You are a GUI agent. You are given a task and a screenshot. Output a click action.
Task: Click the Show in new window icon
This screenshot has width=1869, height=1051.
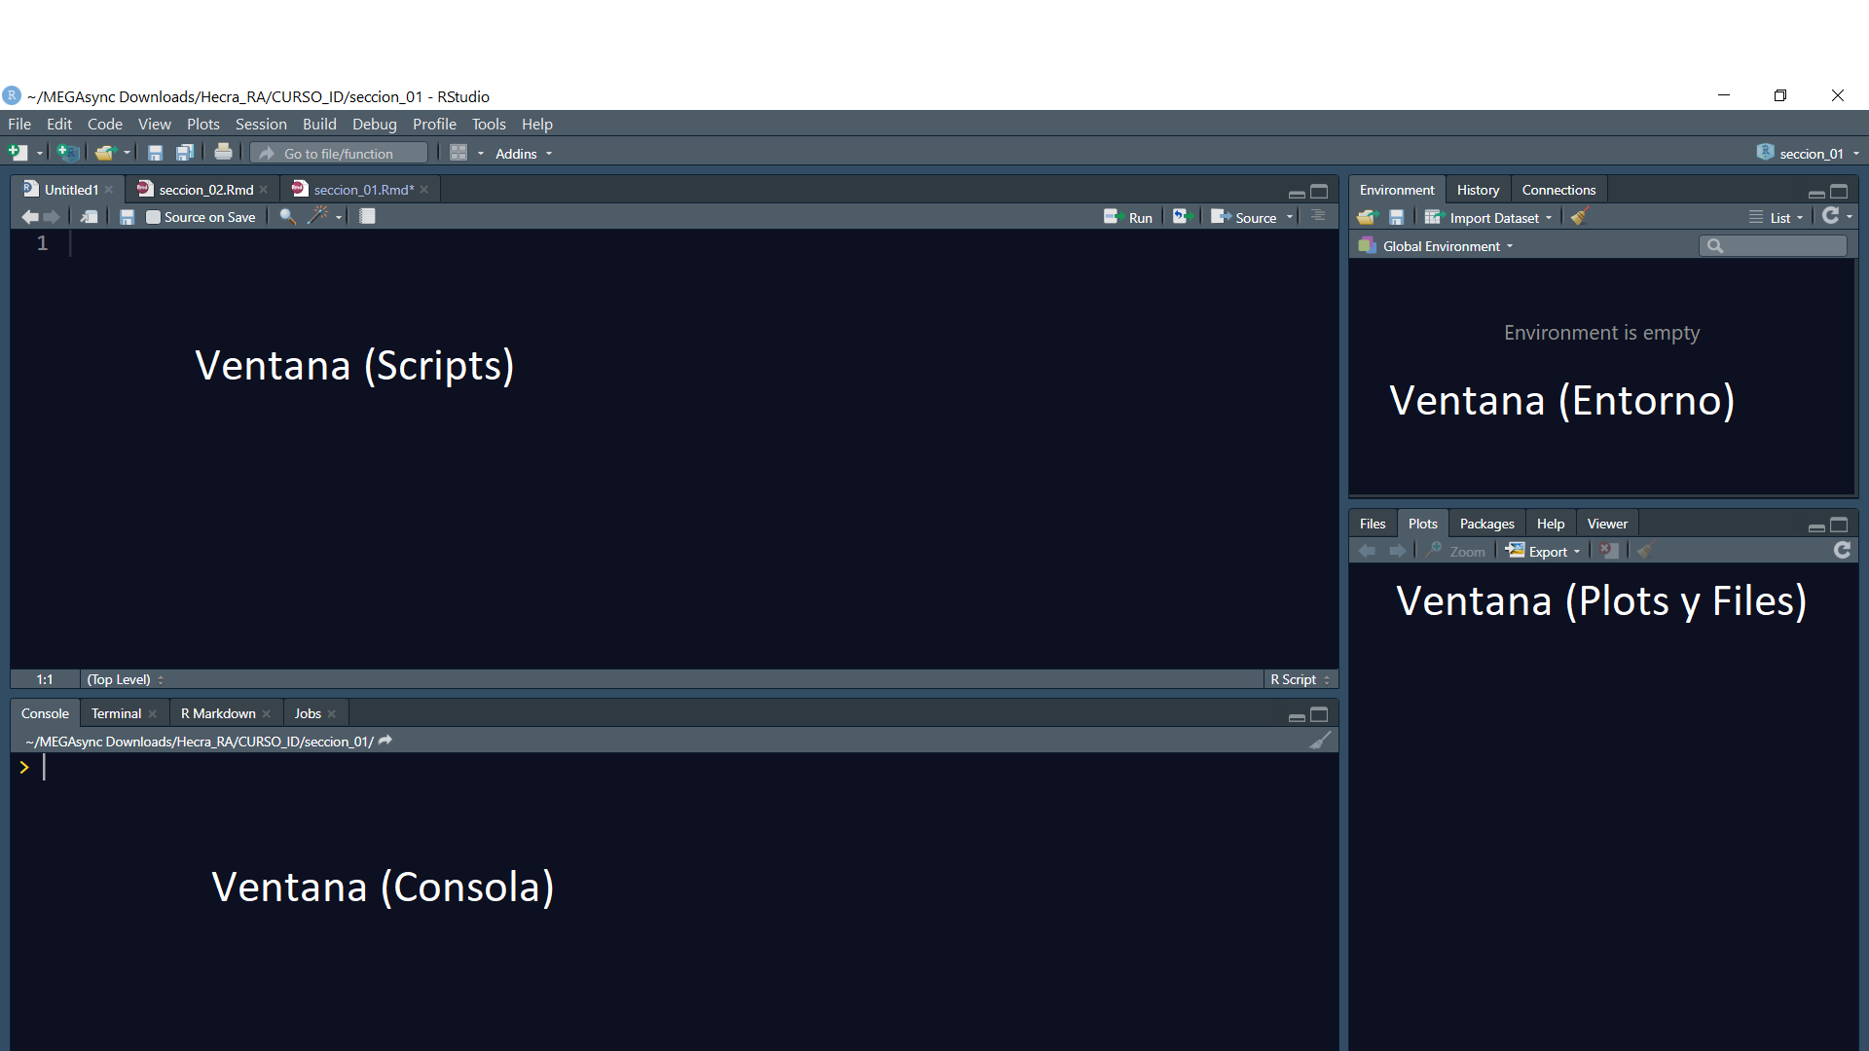(89, 217)
